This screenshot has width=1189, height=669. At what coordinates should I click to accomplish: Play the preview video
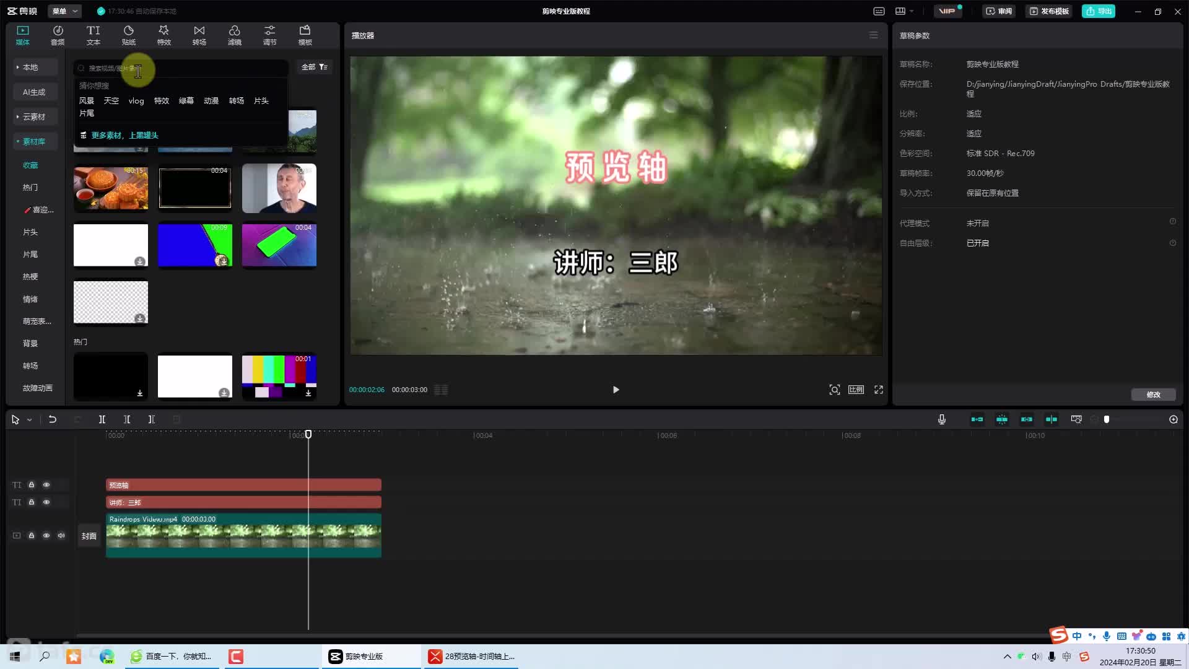(616, 390)
